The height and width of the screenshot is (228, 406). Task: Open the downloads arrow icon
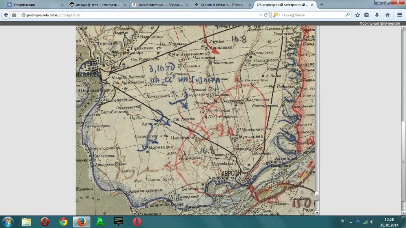(377, 15)
